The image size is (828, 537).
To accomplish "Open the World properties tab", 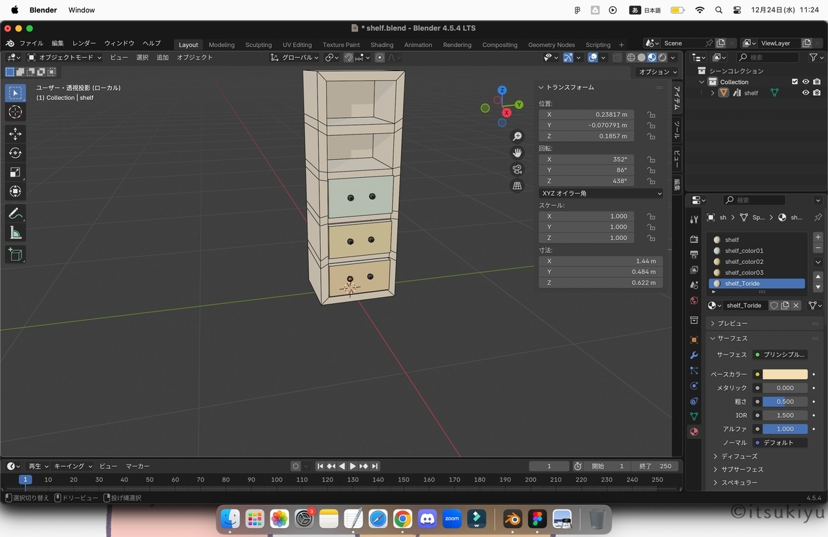I will 694,301.
